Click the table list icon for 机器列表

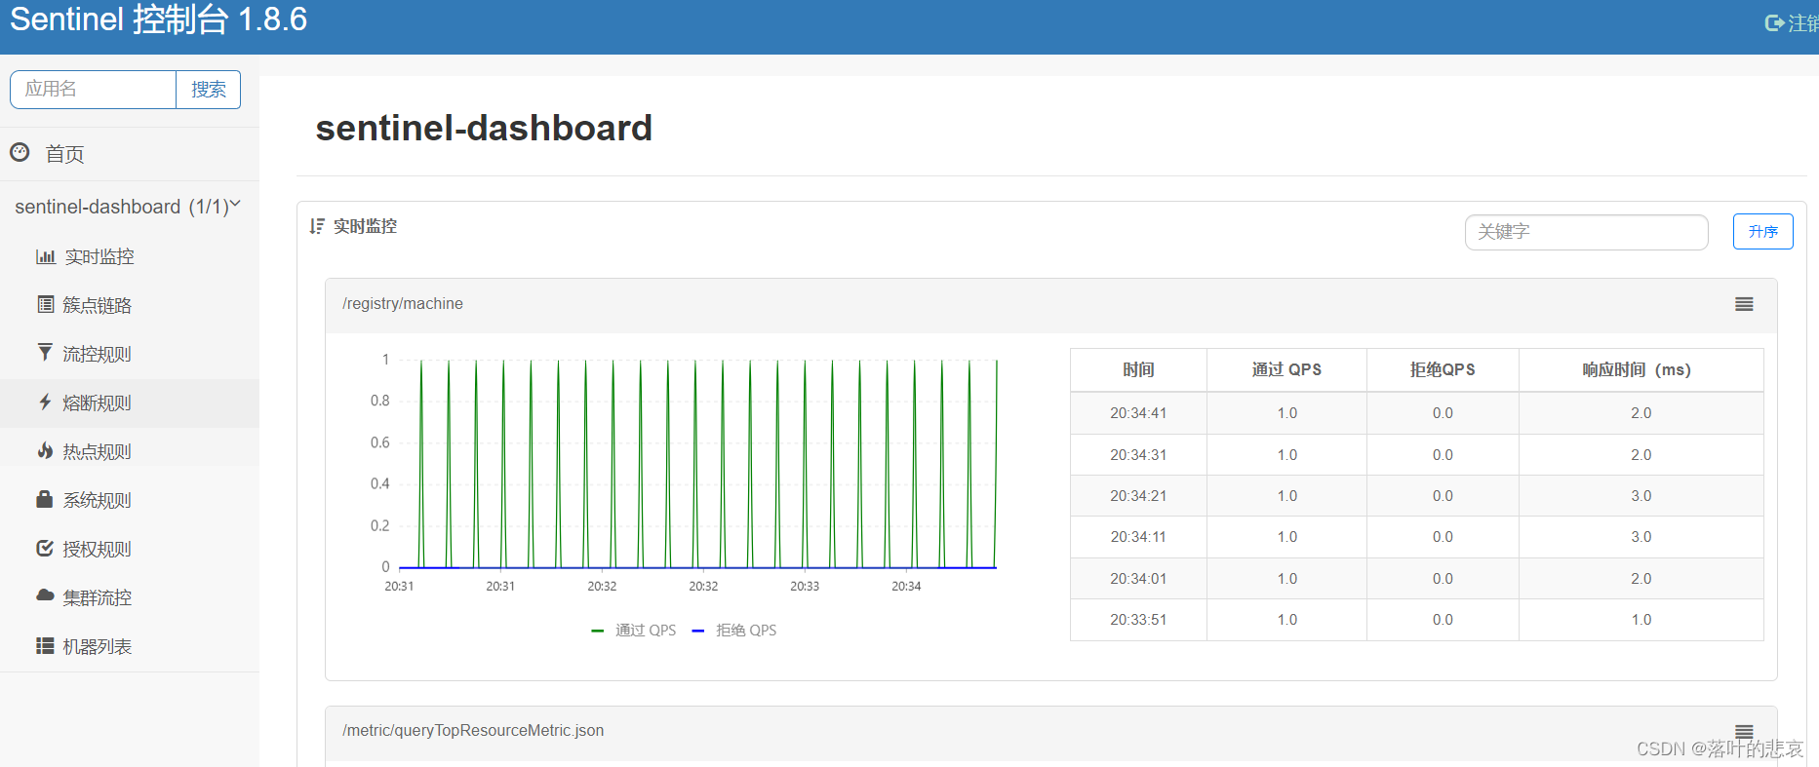[45, 645]
